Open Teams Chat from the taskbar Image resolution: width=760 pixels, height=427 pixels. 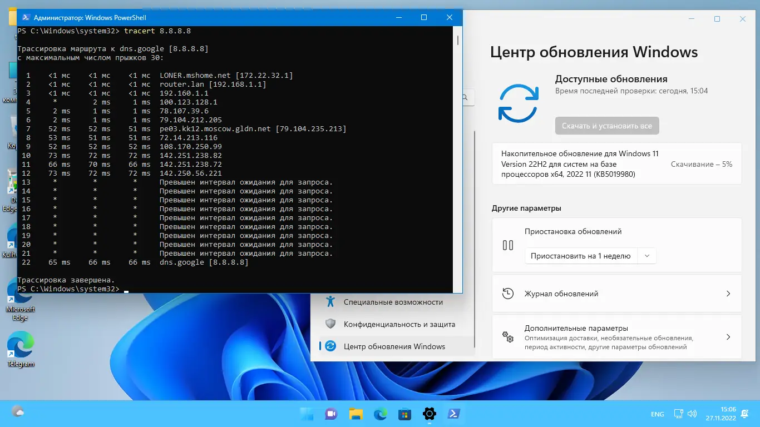331,414
